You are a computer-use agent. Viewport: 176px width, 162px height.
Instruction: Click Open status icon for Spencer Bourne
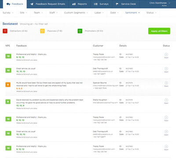[166, 83]
